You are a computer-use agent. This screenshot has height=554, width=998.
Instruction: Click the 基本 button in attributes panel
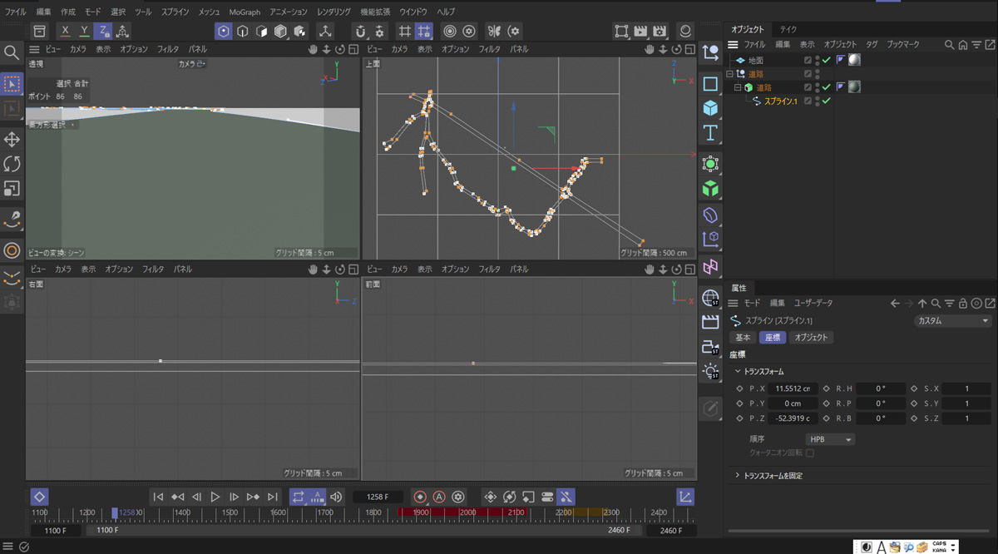click(743, 338)
